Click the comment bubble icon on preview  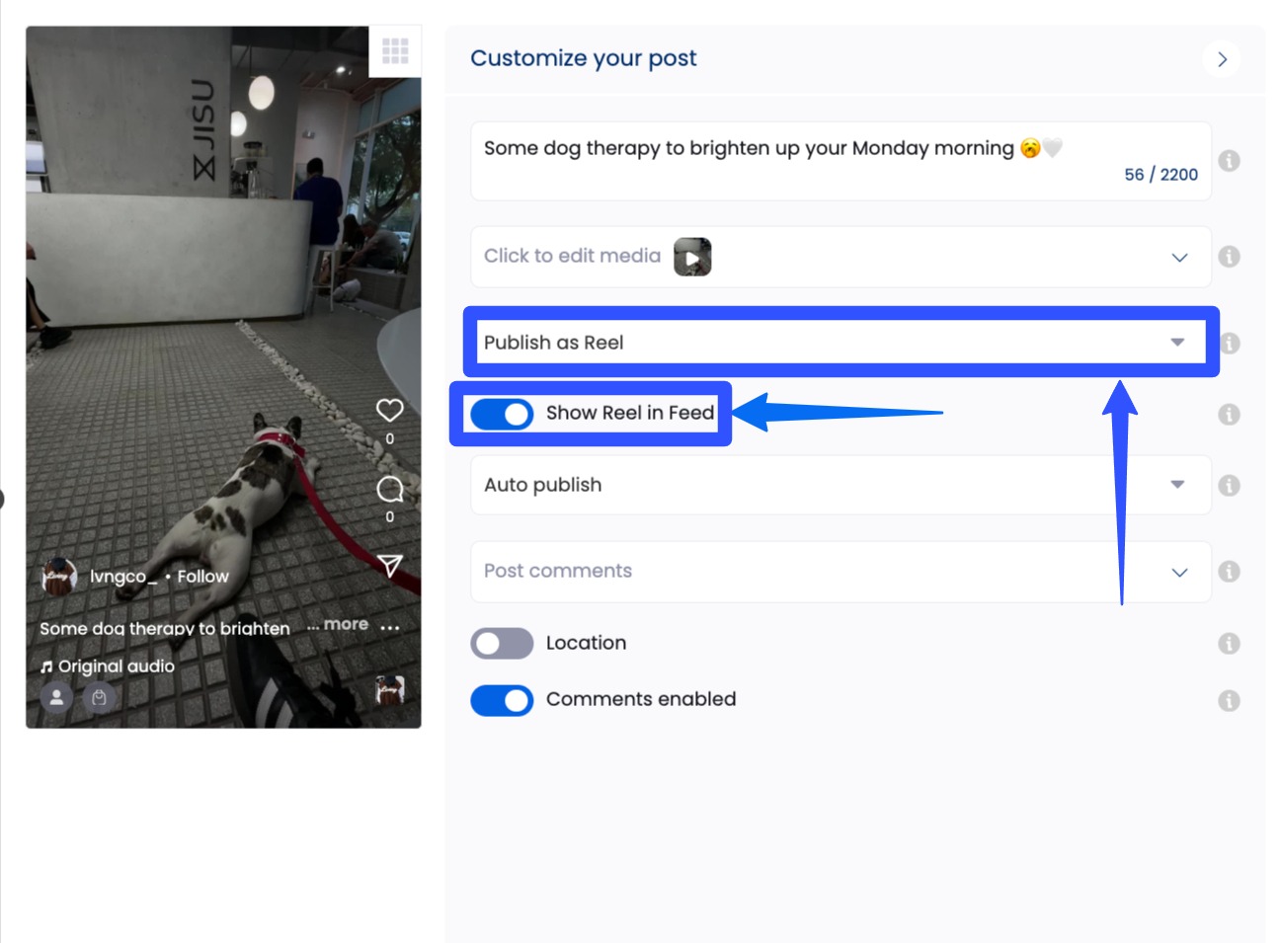pyautogui.click(x=390, y=489)
